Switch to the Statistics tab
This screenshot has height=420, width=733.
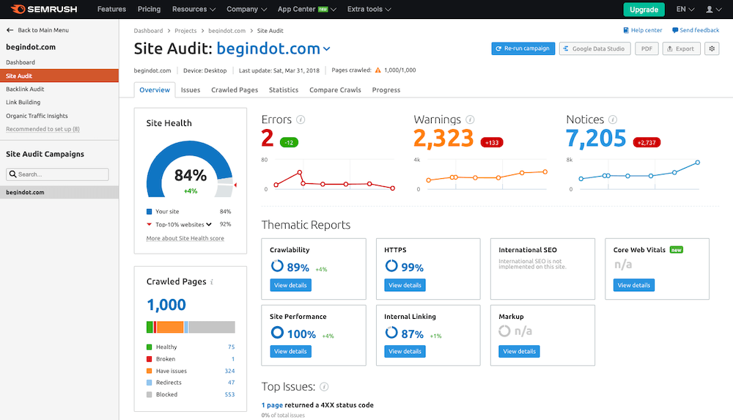tap(283, 90)
